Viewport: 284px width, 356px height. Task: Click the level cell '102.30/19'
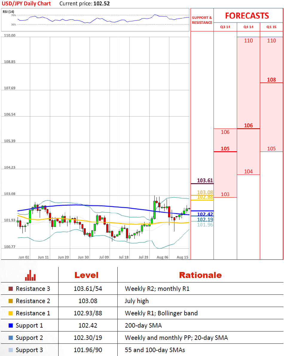[88, 337]
